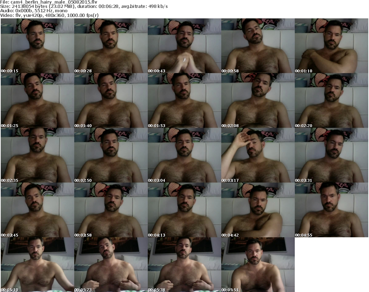Pick the 00:02:50 frame thumbnail
369x292 pixels.
click(x=111, y=155)
